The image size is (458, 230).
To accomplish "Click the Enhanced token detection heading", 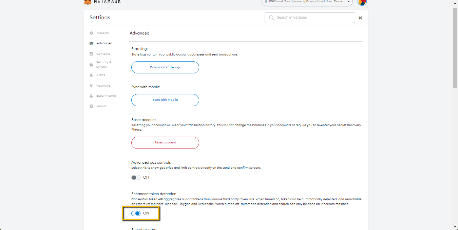I will coord(154,194).
